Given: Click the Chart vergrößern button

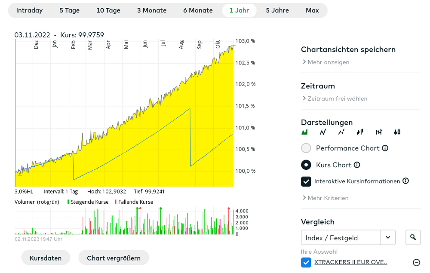Looking at the screenshot, I should (x=114, y=258).
